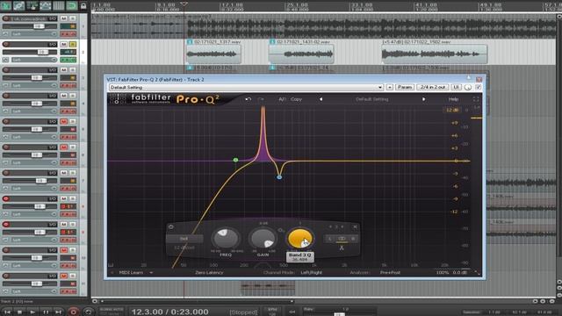The height and width of the screenshot is (316, 562).
Task: Toggle snap icon in REAPER toolbar
Action: 72,5
